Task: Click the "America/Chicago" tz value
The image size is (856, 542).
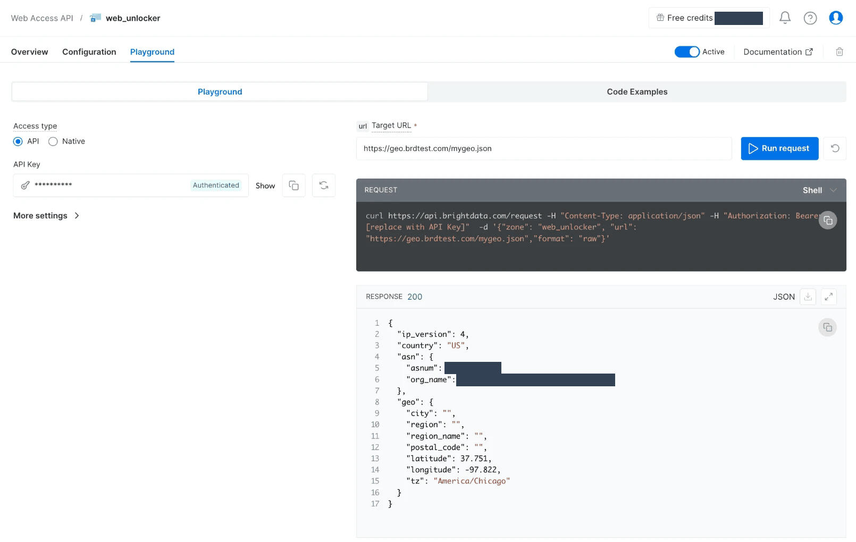Action: click(x=472, y=481)
